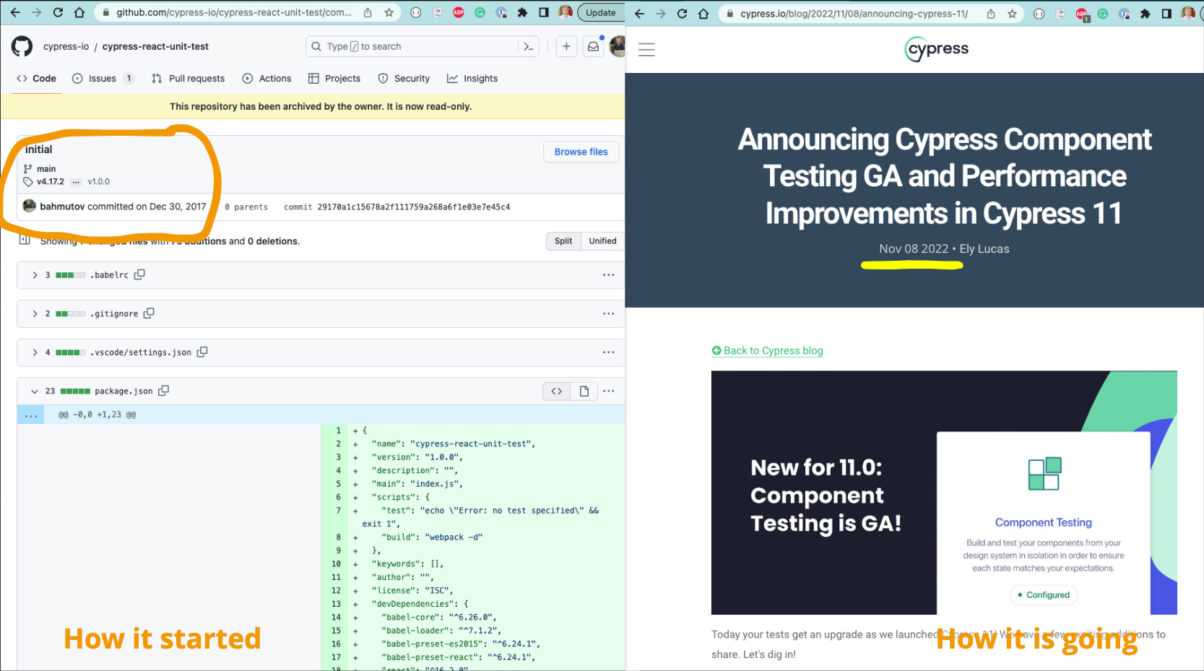The height and width of the screenshot is (671, 1204).
Task: Open the options menu for .babelrc
Action: point(609,274)
